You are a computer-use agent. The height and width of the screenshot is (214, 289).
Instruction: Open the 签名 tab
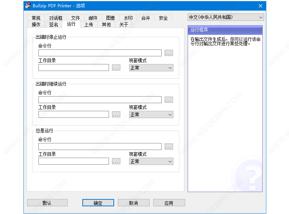[53, 25]
